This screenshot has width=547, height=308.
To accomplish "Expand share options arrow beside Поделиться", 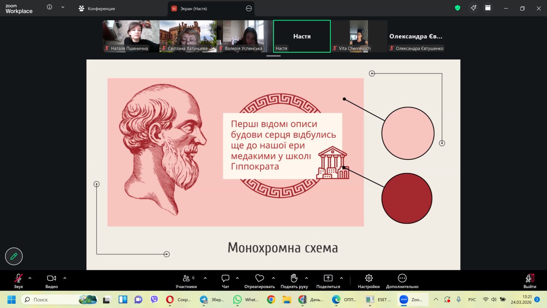I will coord(341,278).
